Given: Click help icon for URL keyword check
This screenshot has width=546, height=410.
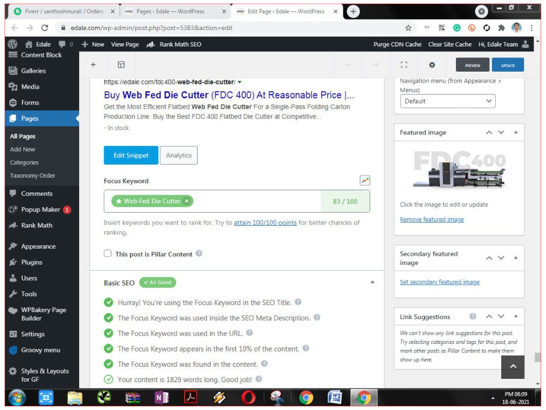Looking at the screenshot, I should (x=250, y=332).
